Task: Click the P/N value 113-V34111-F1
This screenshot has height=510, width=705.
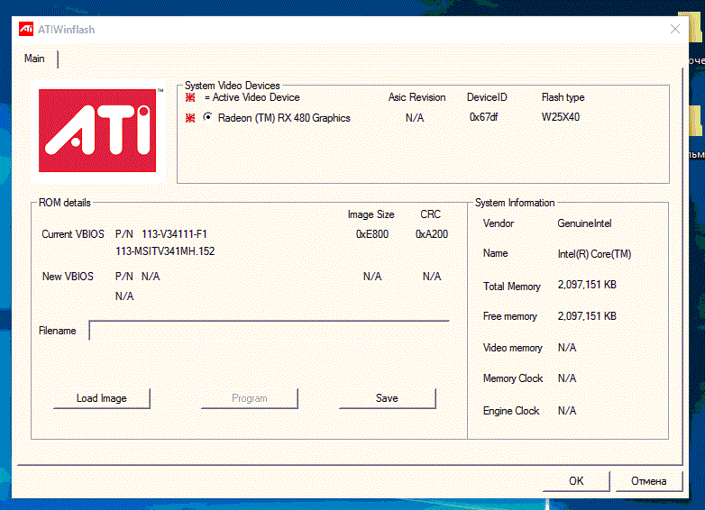Action: tap(175, 234)
